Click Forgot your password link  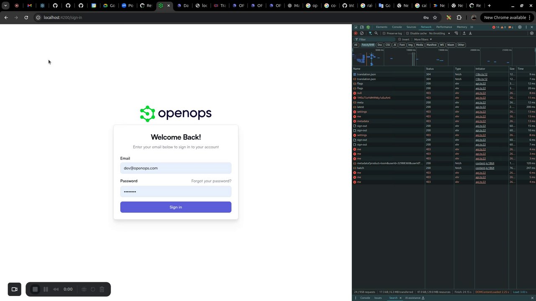211,181
